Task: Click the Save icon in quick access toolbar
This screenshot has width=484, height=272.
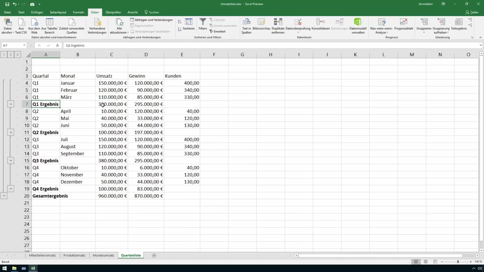Action: [7, 4]
